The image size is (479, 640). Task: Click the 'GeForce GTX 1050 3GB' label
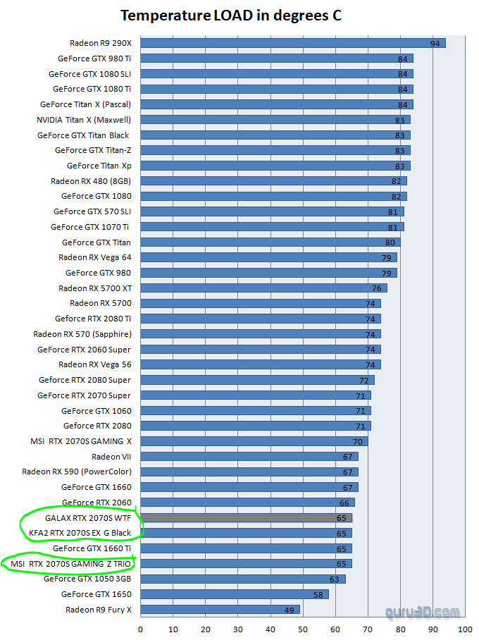87,579
